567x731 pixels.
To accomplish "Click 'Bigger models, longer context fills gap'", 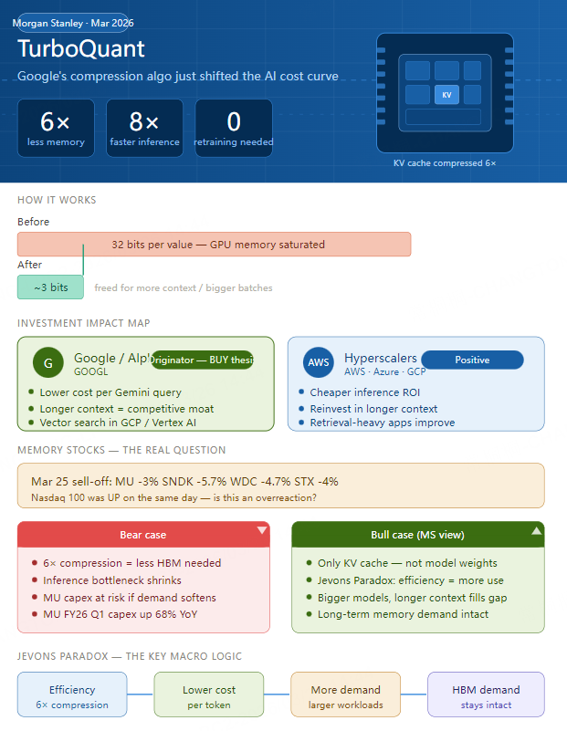I will (412, 598).
